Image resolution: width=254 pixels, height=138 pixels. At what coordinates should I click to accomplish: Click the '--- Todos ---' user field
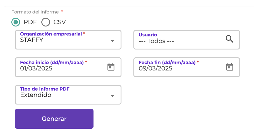[156, 41]
